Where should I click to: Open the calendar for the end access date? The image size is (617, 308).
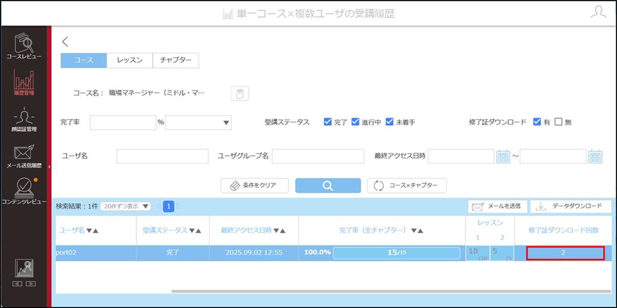tap(595, 156)
